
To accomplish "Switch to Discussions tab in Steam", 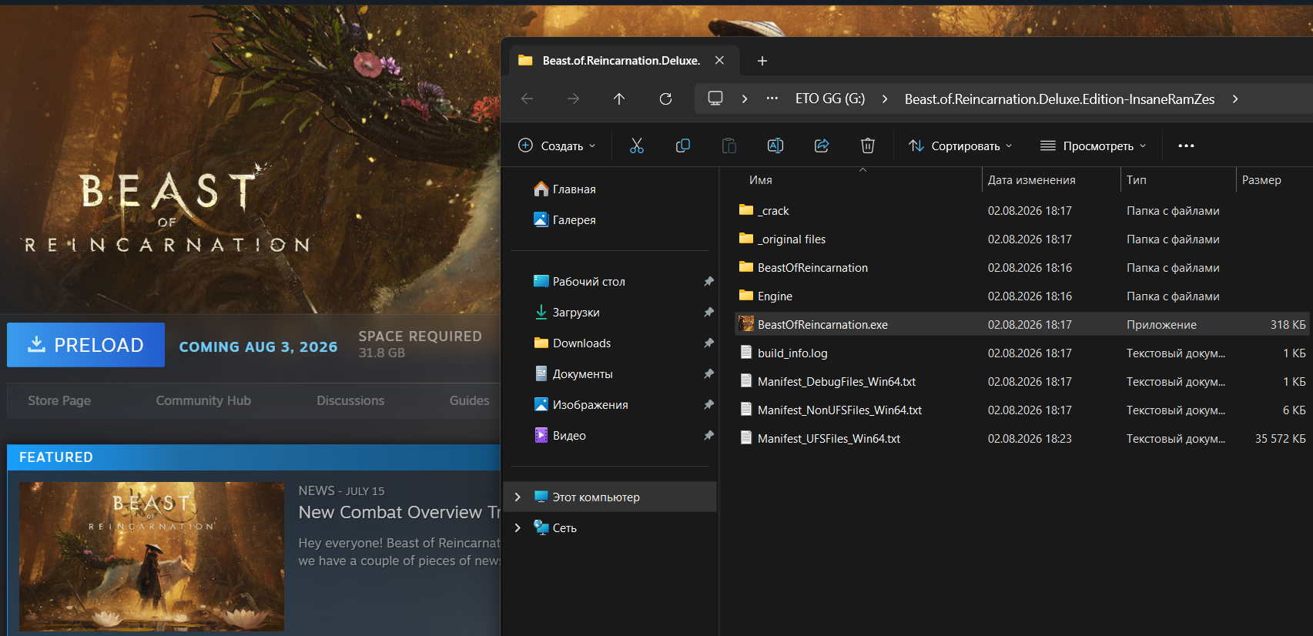I will pos(350,400).
